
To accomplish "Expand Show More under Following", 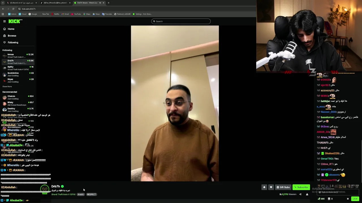I will click(7, 87).
